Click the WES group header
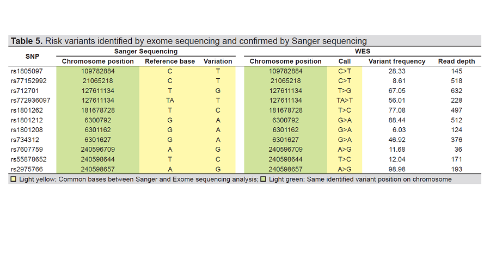 point(362,51)
